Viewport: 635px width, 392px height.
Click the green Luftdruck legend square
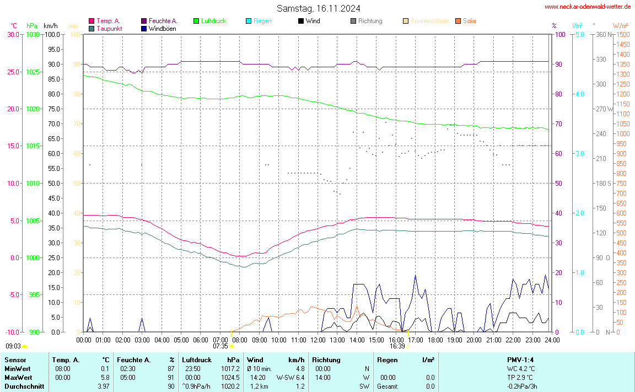tap(196, 21)
